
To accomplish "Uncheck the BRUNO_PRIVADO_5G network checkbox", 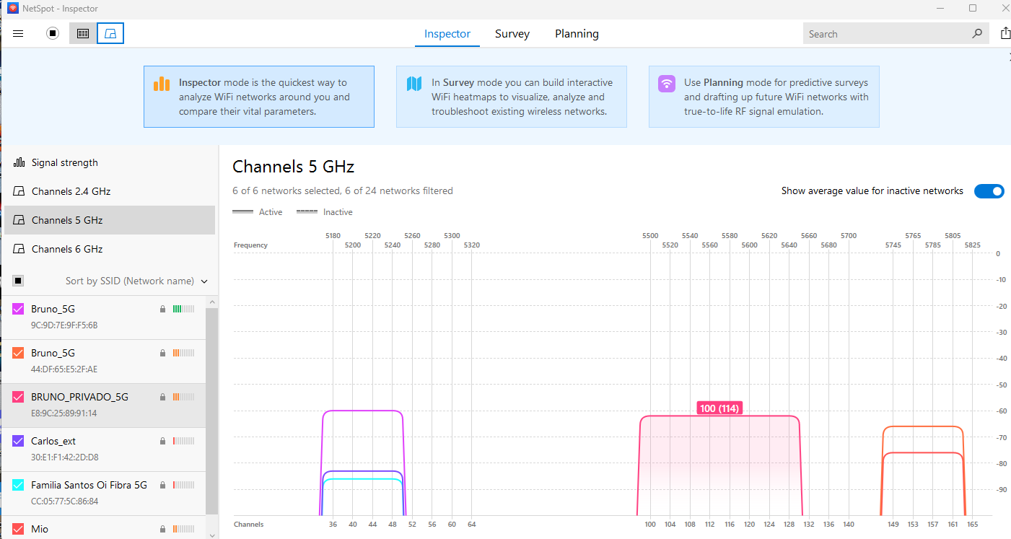I will click(x=19, y=397).
